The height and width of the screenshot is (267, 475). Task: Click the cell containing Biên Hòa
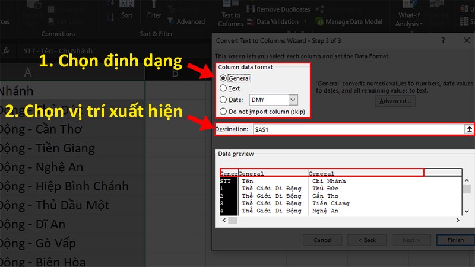(72, 261)
